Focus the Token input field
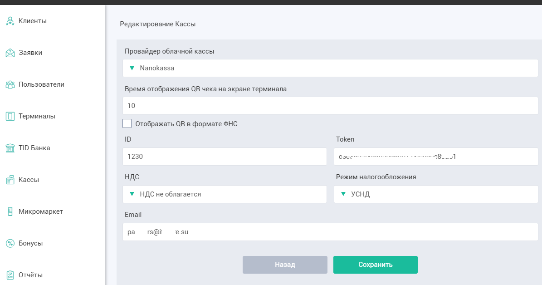The height and width of the screenshot is (285, 542). tap(435, 157)
